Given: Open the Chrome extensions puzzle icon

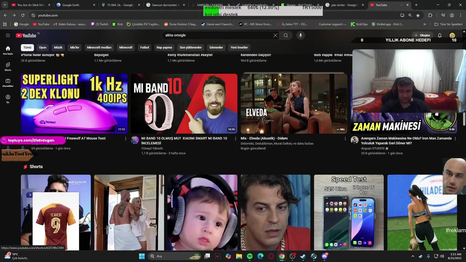Looking at the screenshot, I should tap(430, 15).
